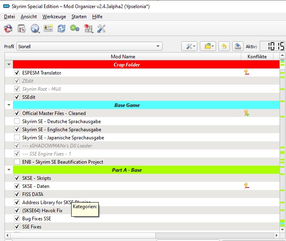Open the Profil dropdown showing Sionell
The width and height of the screenshot is (286, 241).
(89, 46)
